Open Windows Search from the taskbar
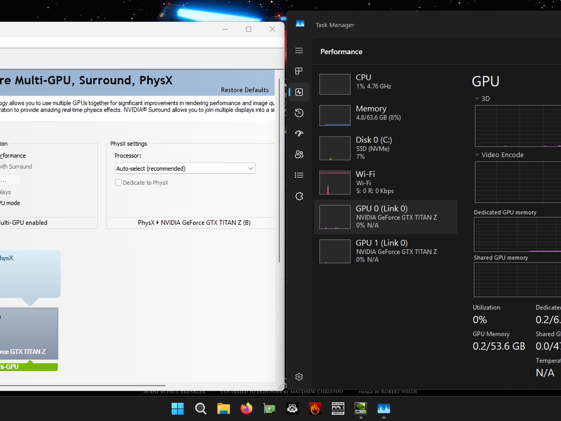The height and width of the screenshot is (421, 561). coord(201,409)
